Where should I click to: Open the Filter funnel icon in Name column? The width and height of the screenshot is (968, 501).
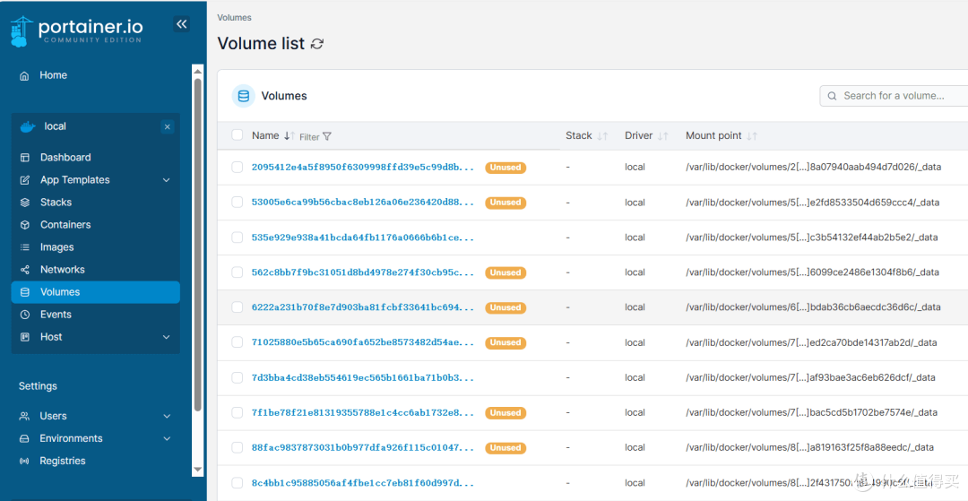pos(327,136)
